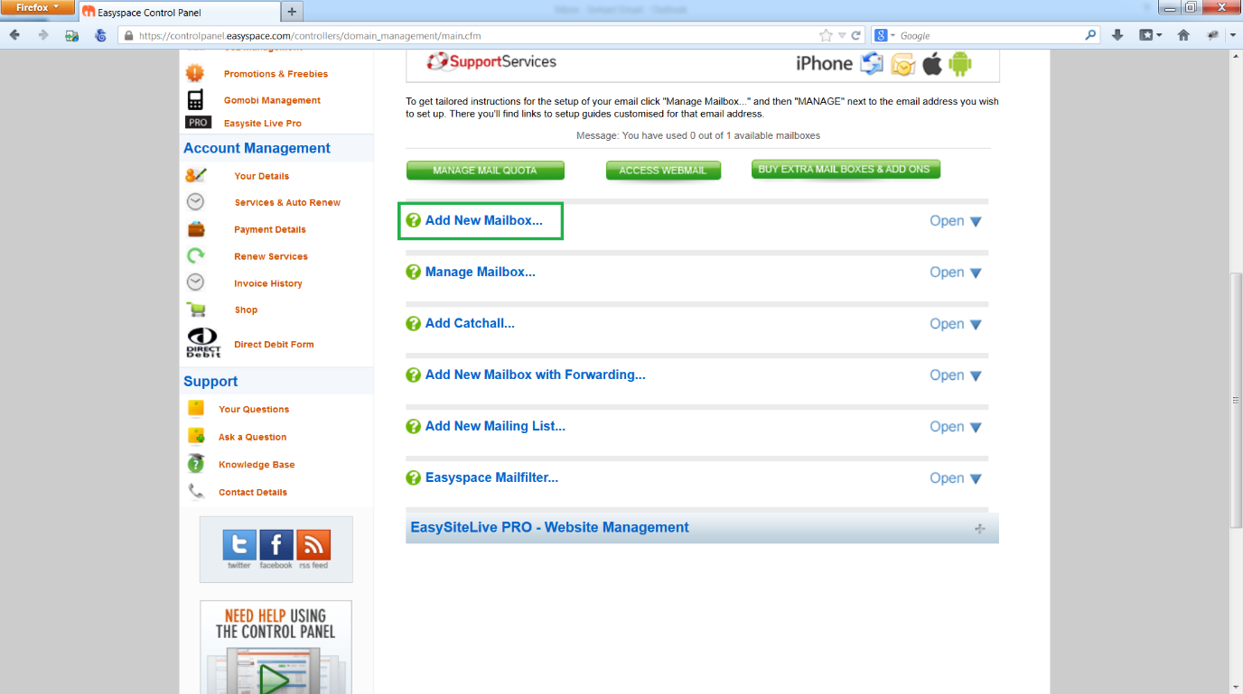Expand EasySiteLive PRO plus icon
Image resolution: width=1243 pixels, height=694 pixels.
[979, 529]
